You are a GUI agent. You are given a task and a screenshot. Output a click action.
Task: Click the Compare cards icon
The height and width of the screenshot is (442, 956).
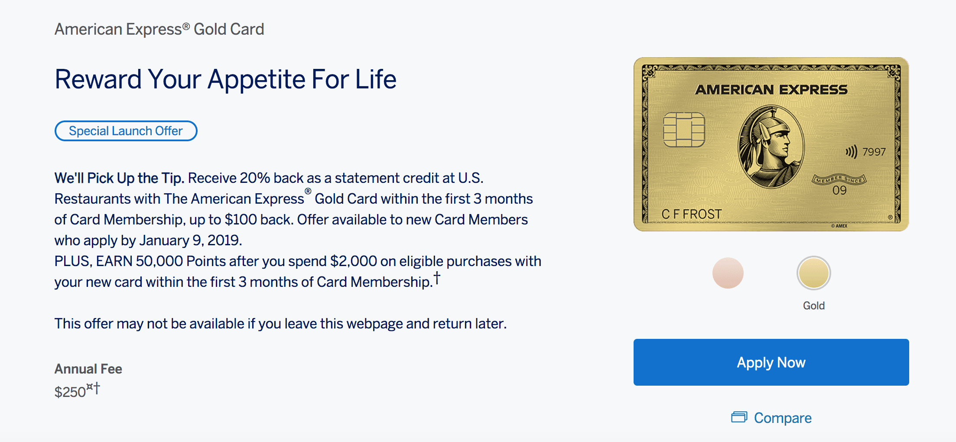tap(739, 417)
